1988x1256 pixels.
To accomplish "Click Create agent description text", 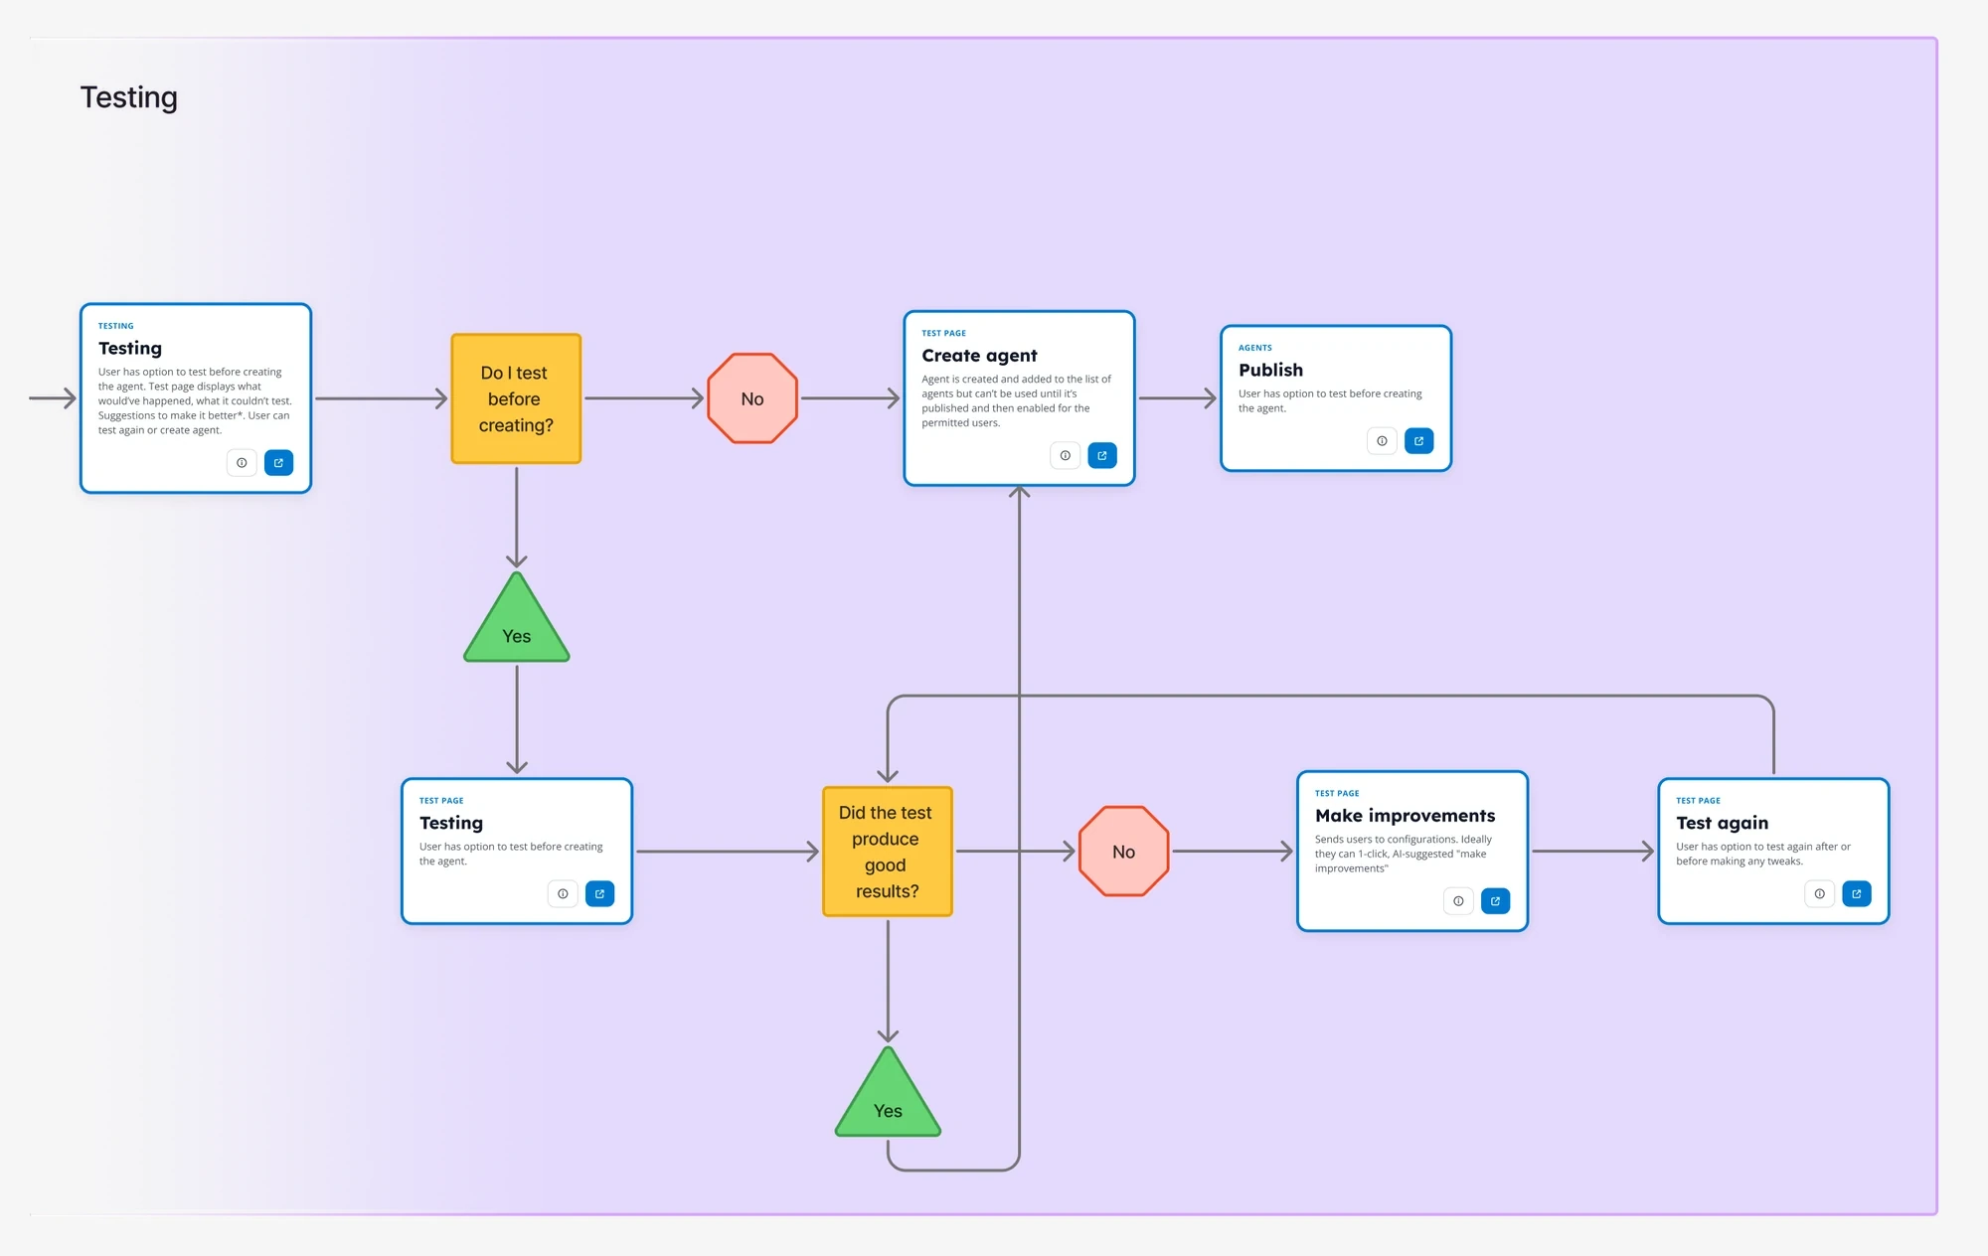I will point(1016,400).
